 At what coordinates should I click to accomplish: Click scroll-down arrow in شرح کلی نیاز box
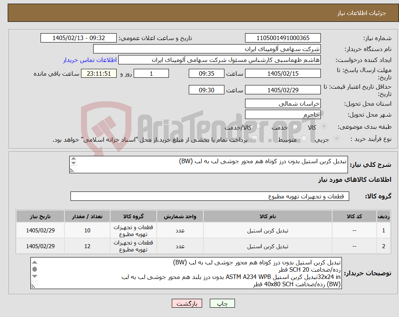pos(73,163)
